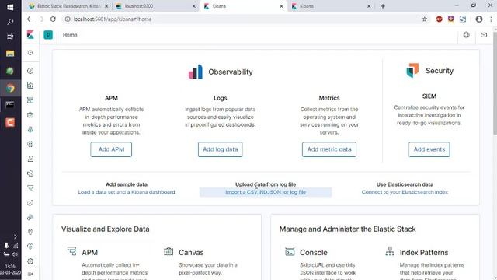Open Chrome three-dot menu
The image size is (497, 280).
tap(491, 19)
